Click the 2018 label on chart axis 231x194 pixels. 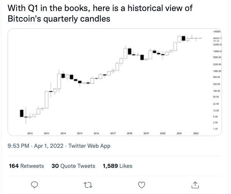click(130, 133)
